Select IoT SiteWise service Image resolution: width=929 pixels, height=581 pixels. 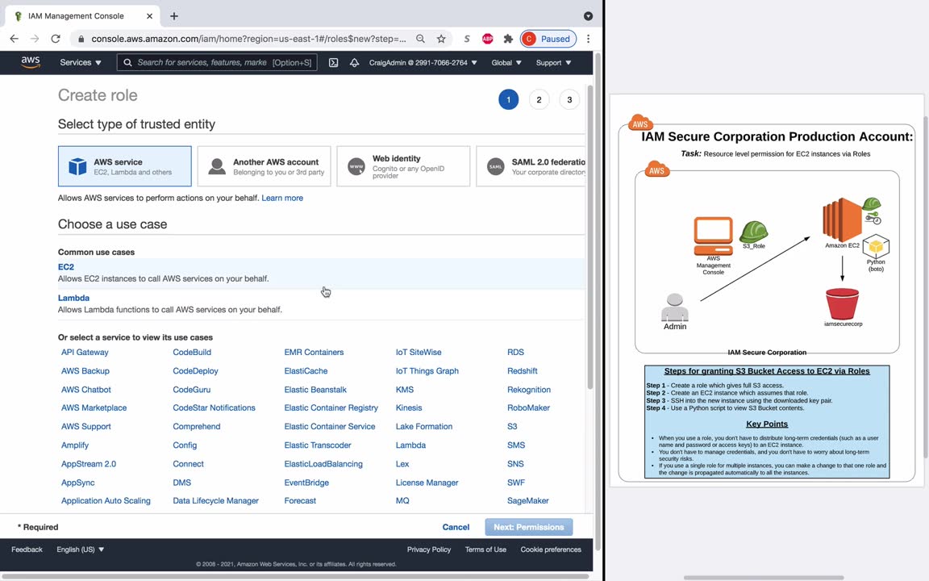tap(419, 352)
